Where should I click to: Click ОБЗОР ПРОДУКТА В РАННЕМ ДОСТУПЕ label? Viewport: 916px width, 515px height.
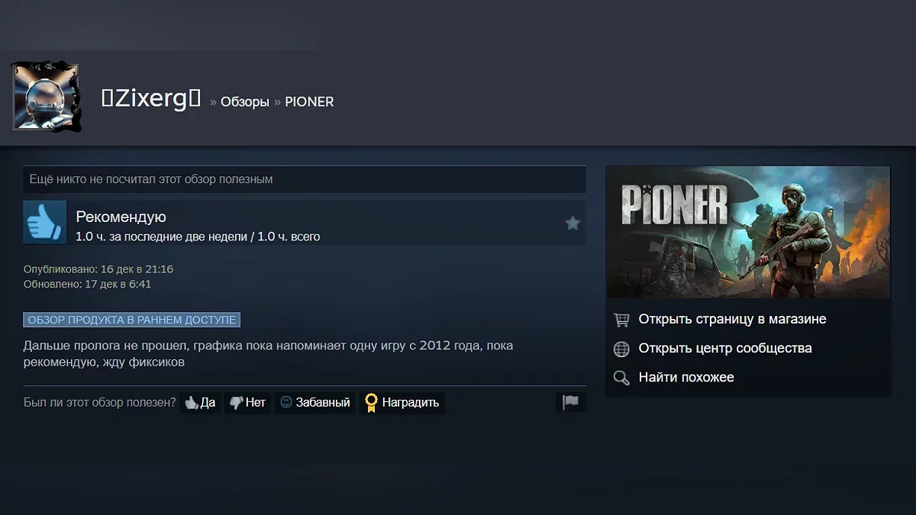(x=132, y=320)
